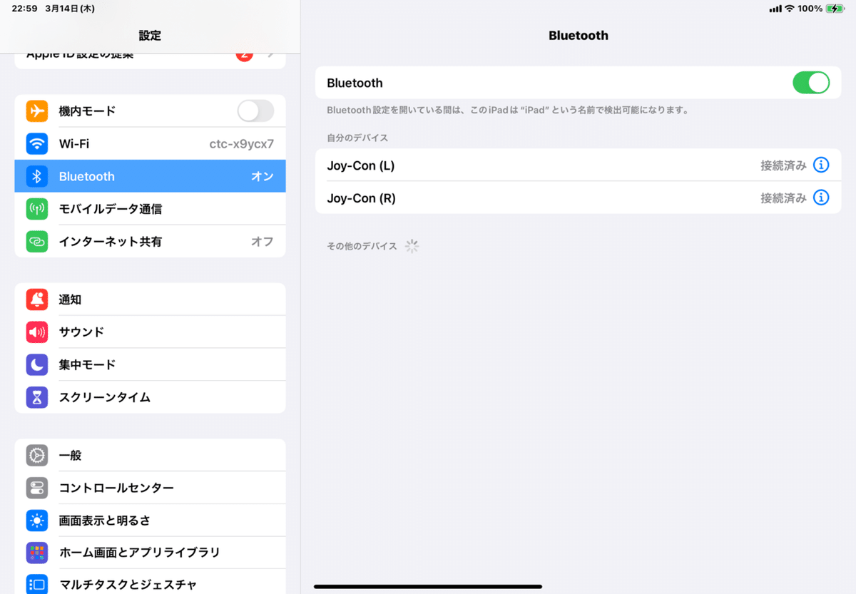
Task: Tap 接続済み status for Joy-Con (R)
Action: click(783, 198)
